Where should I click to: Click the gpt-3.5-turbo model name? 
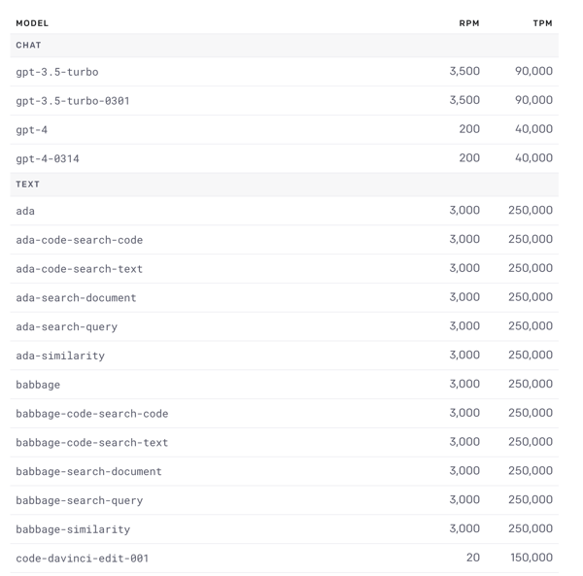(57, 72)
